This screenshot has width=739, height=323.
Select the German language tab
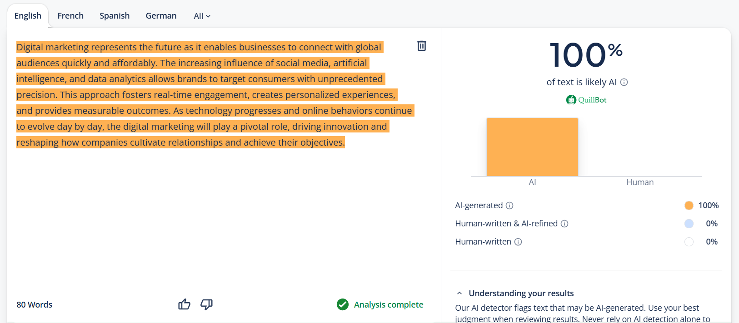click(x=161, y=16)
